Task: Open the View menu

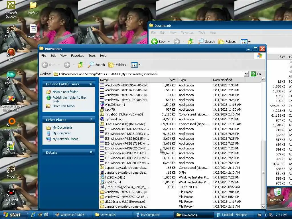Action: 63,56
